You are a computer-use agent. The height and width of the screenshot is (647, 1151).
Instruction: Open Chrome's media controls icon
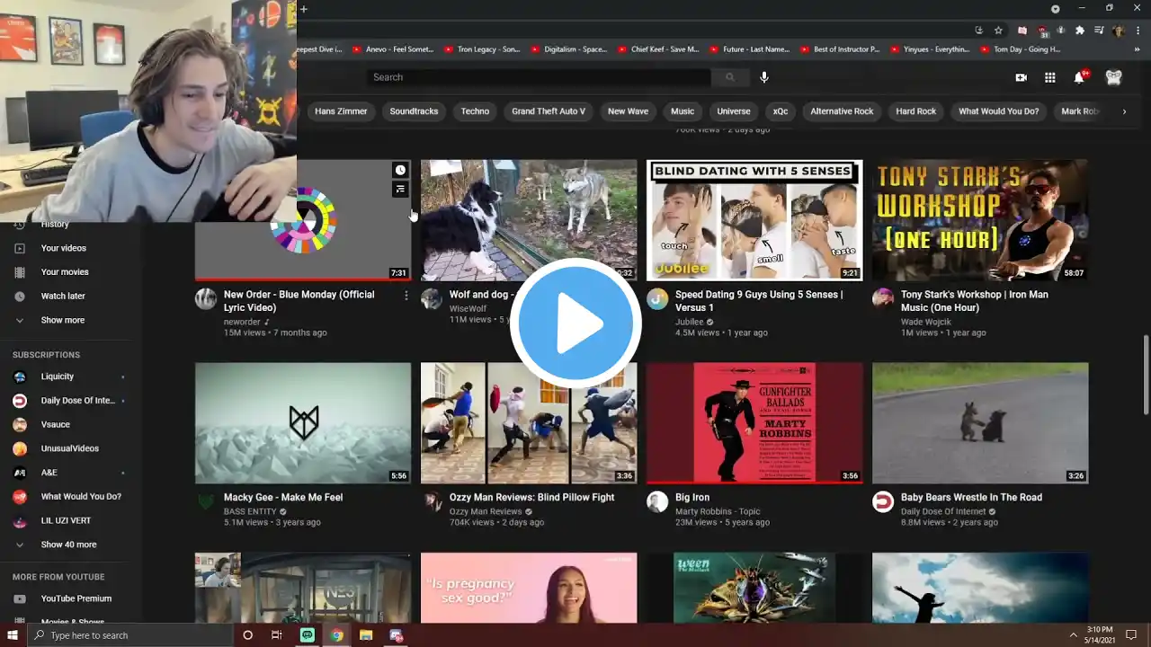(1099, 30)
